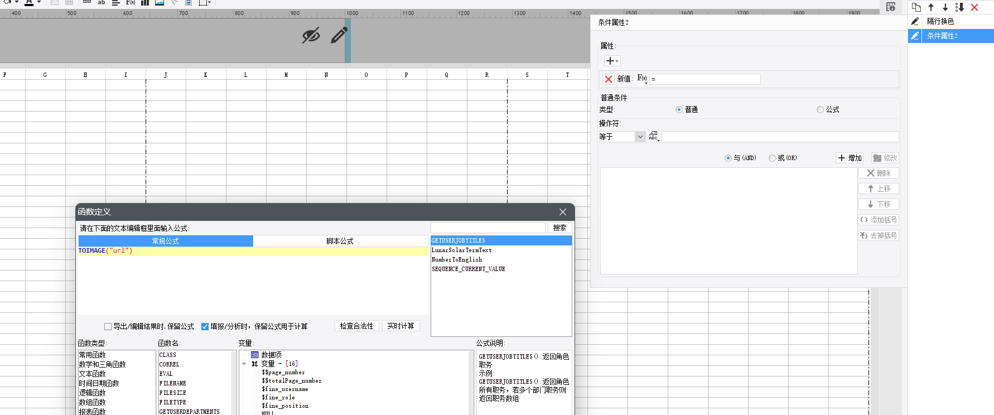Choose the 或(OR) radio option

click(x=772, y=158)
